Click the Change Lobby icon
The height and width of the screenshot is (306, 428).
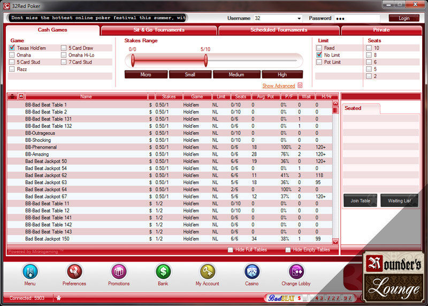296,272
